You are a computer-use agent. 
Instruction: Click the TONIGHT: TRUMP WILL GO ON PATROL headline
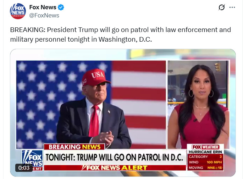[114, 157]
